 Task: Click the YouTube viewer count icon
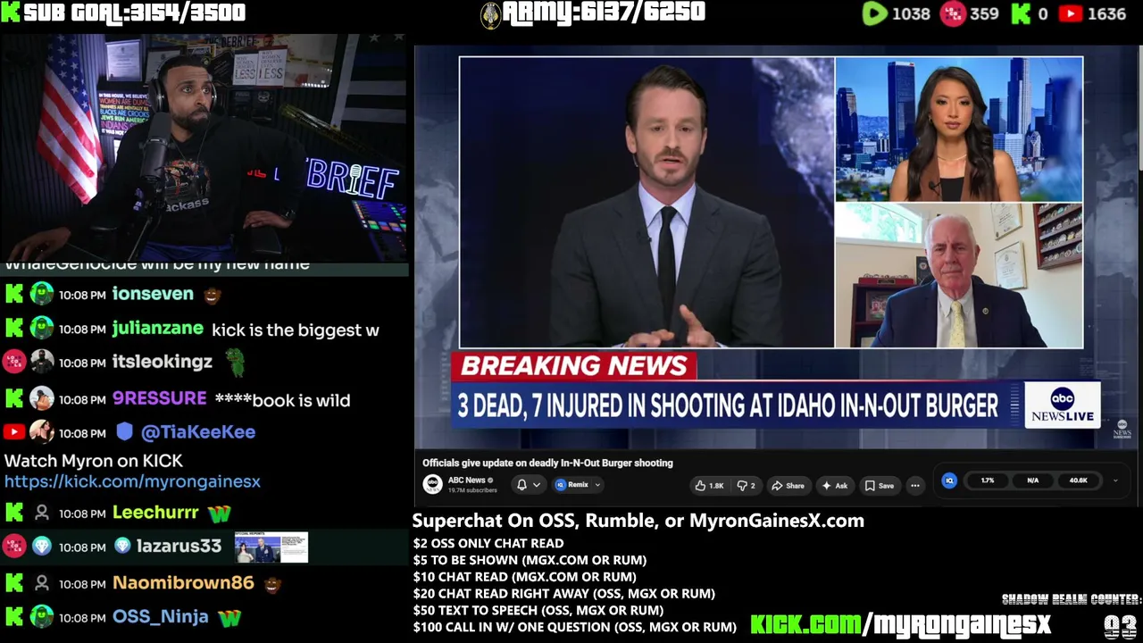[x=1070, y=13]
